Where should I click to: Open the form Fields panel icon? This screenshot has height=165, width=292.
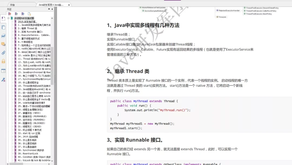pyautogui.click(x=3, y=71)
